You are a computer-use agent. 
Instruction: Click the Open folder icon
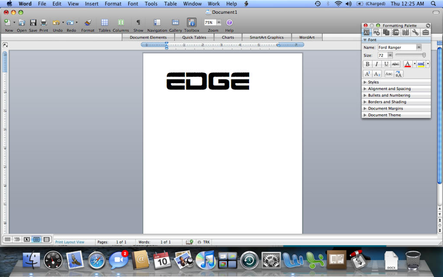pos(22,23)
